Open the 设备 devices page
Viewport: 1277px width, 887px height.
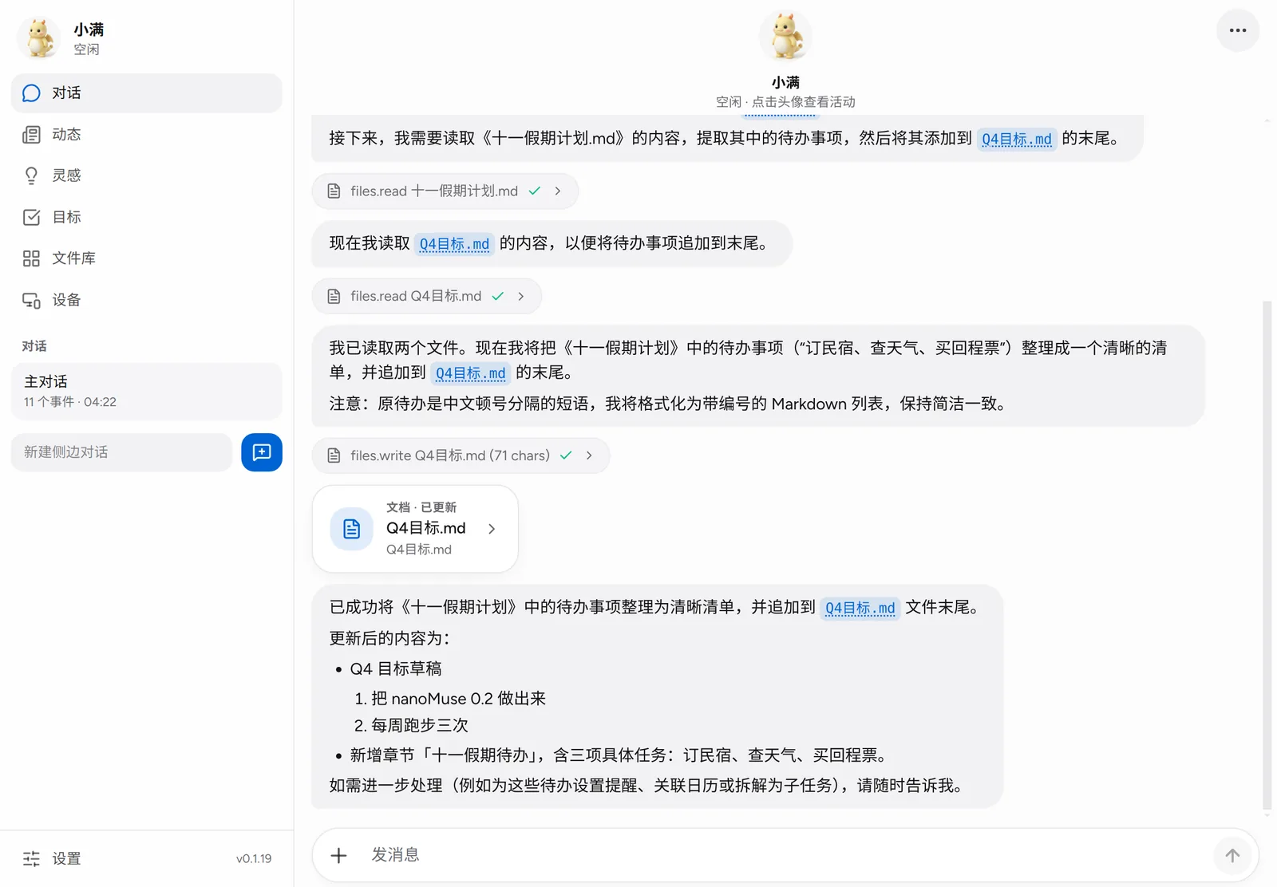[146, 300]
